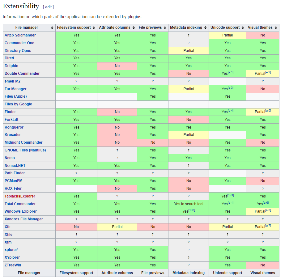The width and height of the screenshot is (289, 280).
Task: Sort by Attribute columns header
Action: pos(117,28)
